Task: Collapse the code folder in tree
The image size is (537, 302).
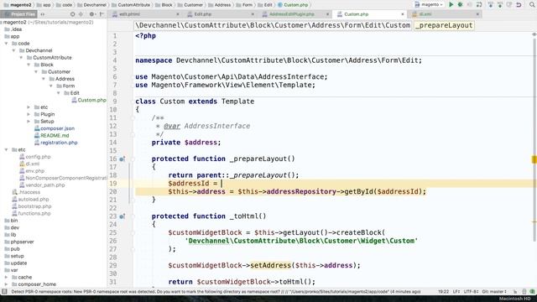Action: click(6, 44)
